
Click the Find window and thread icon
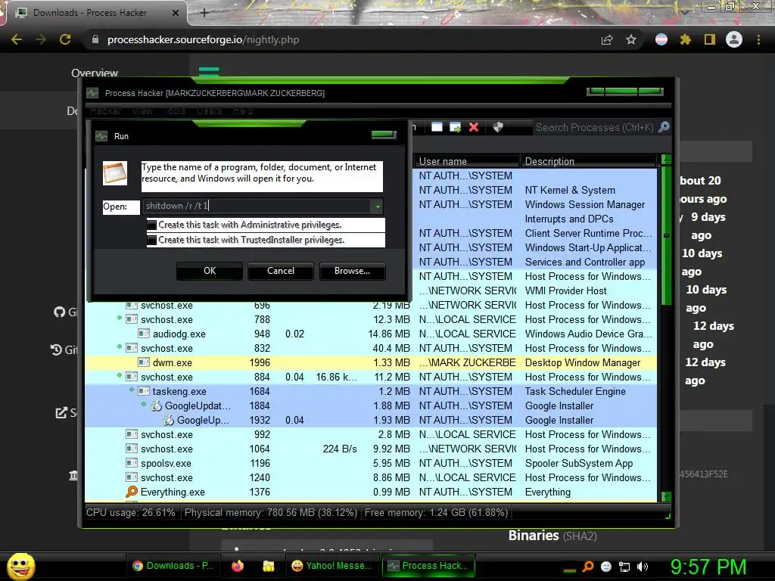[455, 127]
